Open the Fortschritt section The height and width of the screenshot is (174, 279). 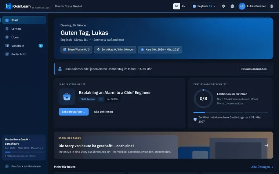24,54
